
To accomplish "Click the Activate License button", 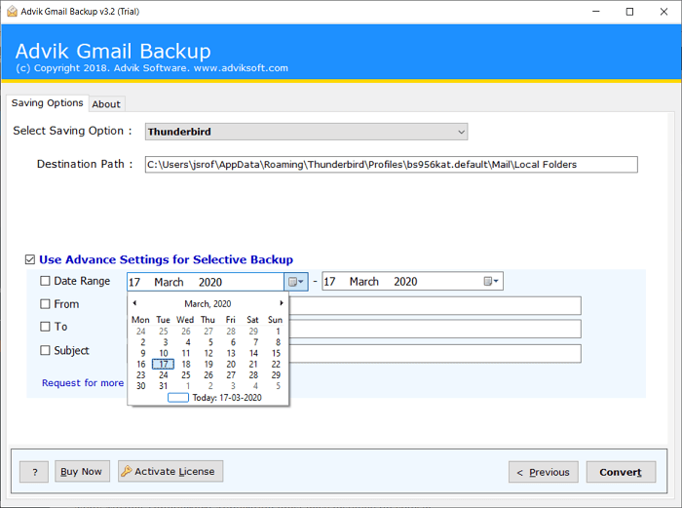I will click(x=170, y=471).
